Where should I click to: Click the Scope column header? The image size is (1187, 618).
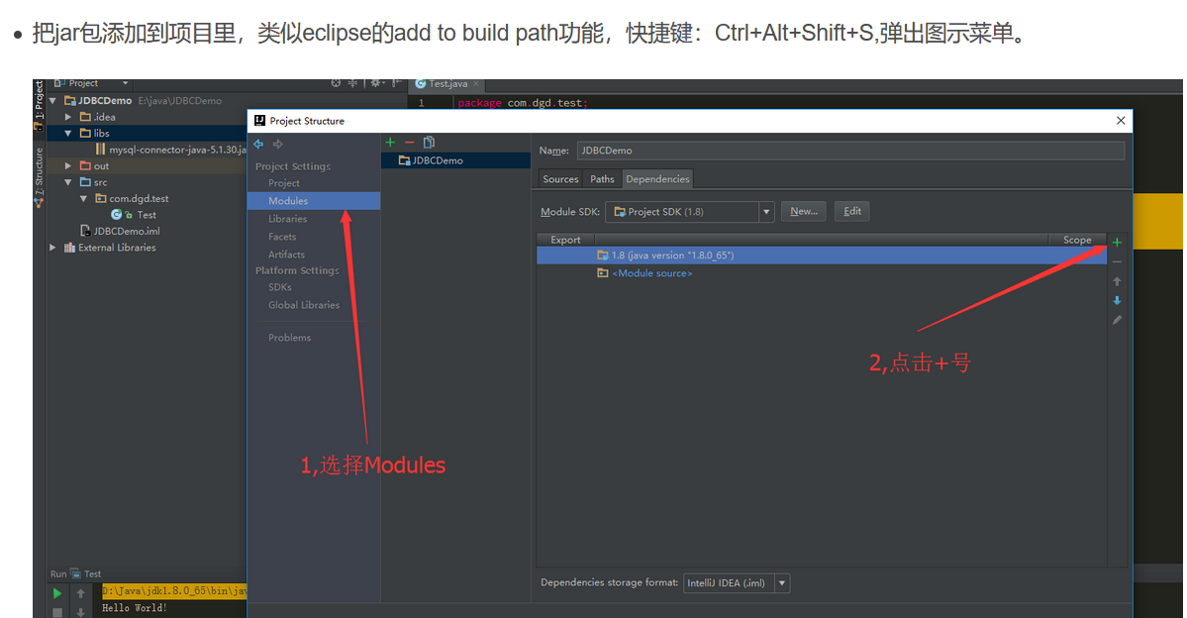[x=1076, y=240]
